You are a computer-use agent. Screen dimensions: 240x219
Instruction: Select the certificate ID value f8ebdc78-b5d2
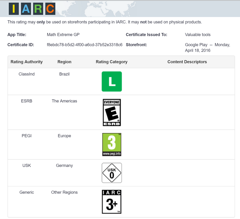85,45
